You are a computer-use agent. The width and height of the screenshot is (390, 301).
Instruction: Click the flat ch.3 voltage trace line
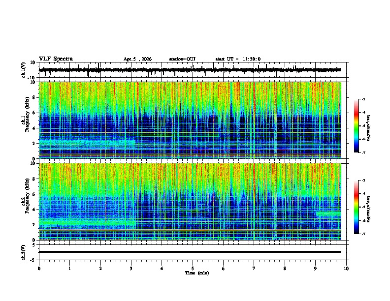190,252
